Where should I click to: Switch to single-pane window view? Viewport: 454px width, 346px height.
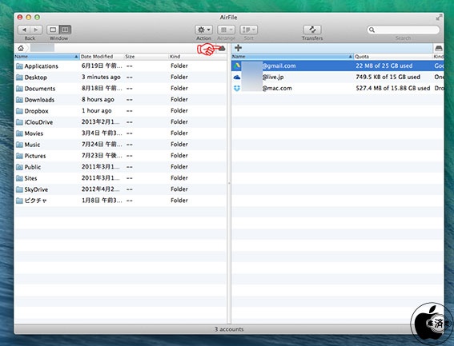click(53, 30)
